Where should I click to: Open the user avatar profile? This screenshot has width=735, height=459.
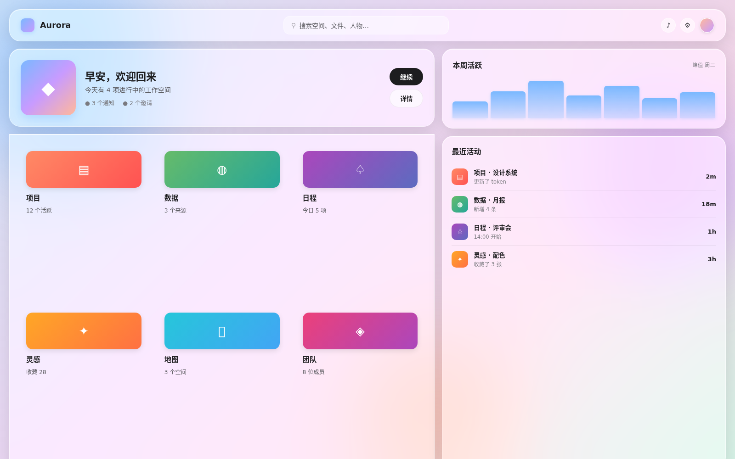click(707, 25)
